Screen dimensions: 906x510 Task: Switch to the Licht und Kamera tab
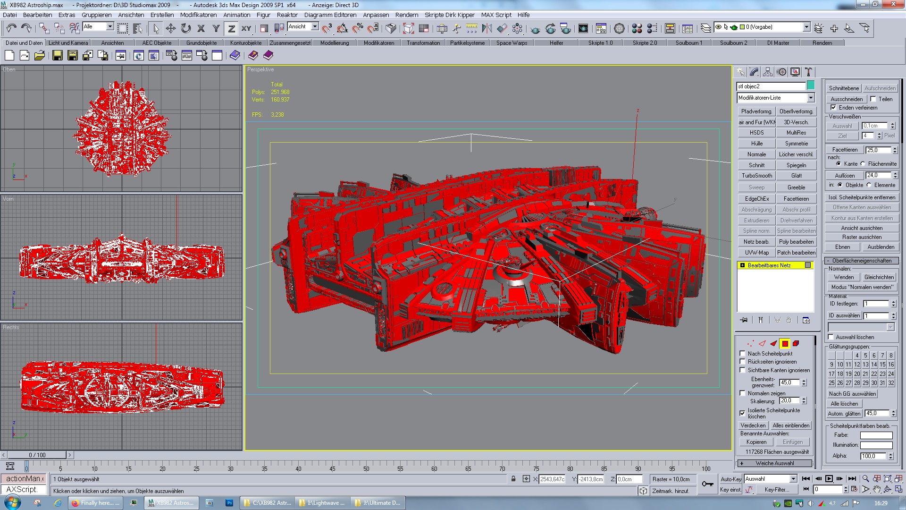(68, 43)
